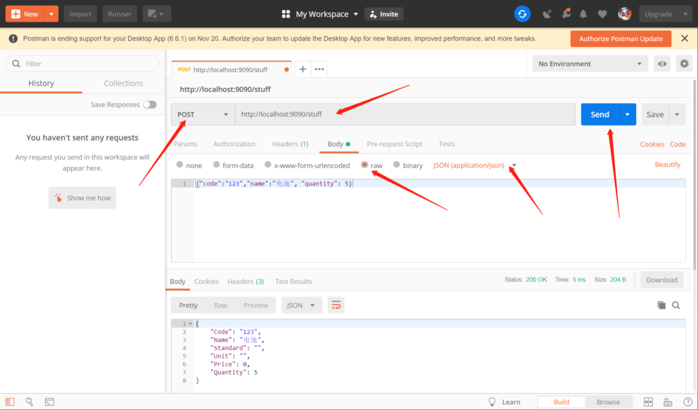Viewport: 698px width, 410px height.
Task: Toggle the sidebar icon in the status bar
Action: click(10, 402)
